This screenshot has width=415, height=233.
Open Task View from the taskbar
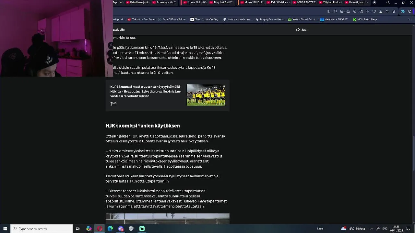(x=78, y=229)
